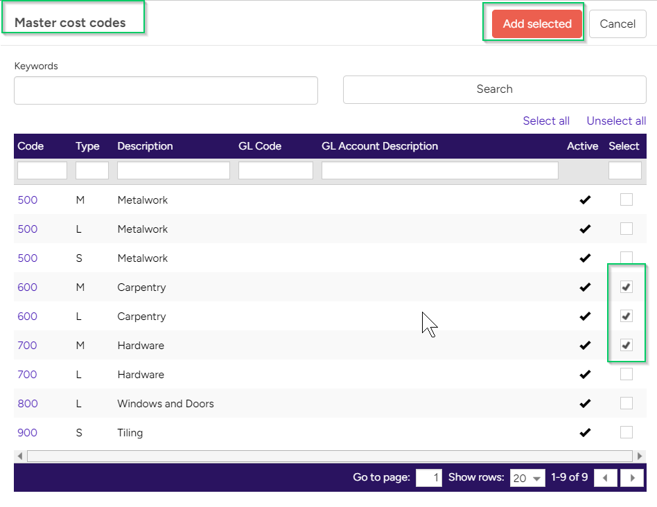Click the Select column filter box
This screenshot has width=657, height=507.
coord(624,170)
